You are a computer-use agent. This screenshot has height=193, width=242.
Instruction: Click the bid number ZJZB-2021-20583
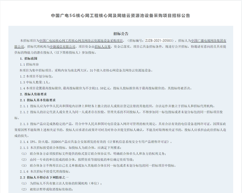[x=159, y=41]
